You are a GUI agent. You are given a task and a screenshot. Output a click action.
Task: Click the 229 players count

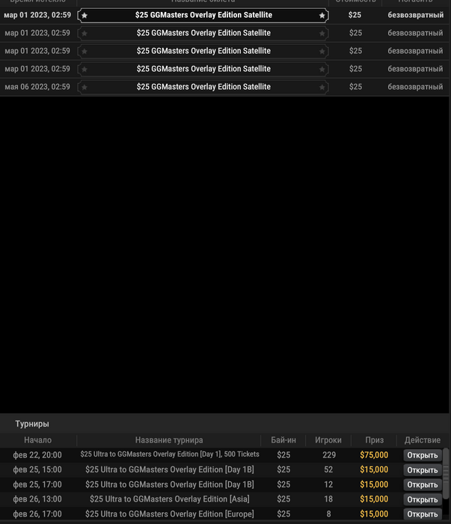coord(329,455)
